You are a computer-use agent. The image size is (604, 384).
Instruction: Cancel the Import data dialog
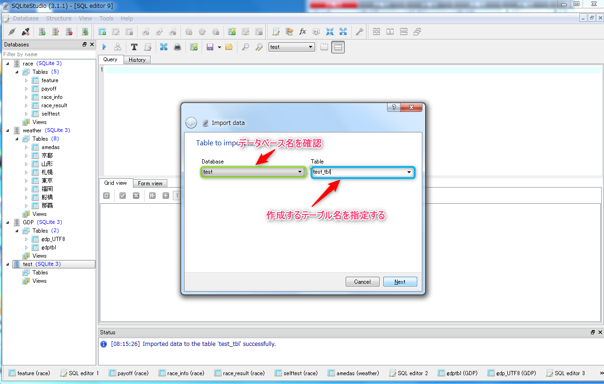click(362, 282)
